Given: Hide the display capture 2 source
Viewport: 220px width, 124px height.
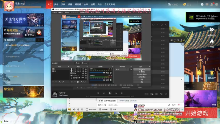Looking at the screenshot, I should tap(83, 78).
